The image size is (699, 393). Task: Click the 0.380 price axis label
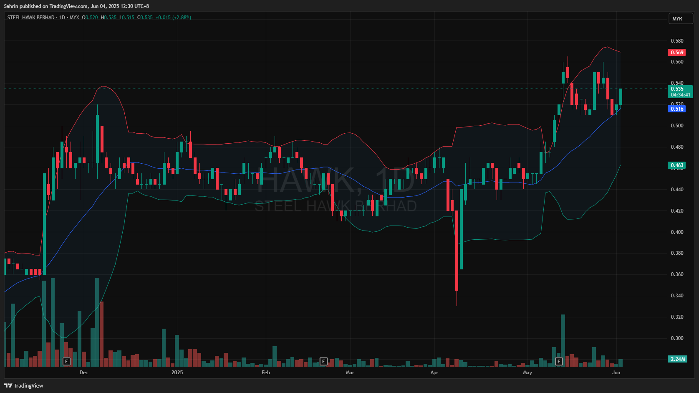[x=677, y=253]
